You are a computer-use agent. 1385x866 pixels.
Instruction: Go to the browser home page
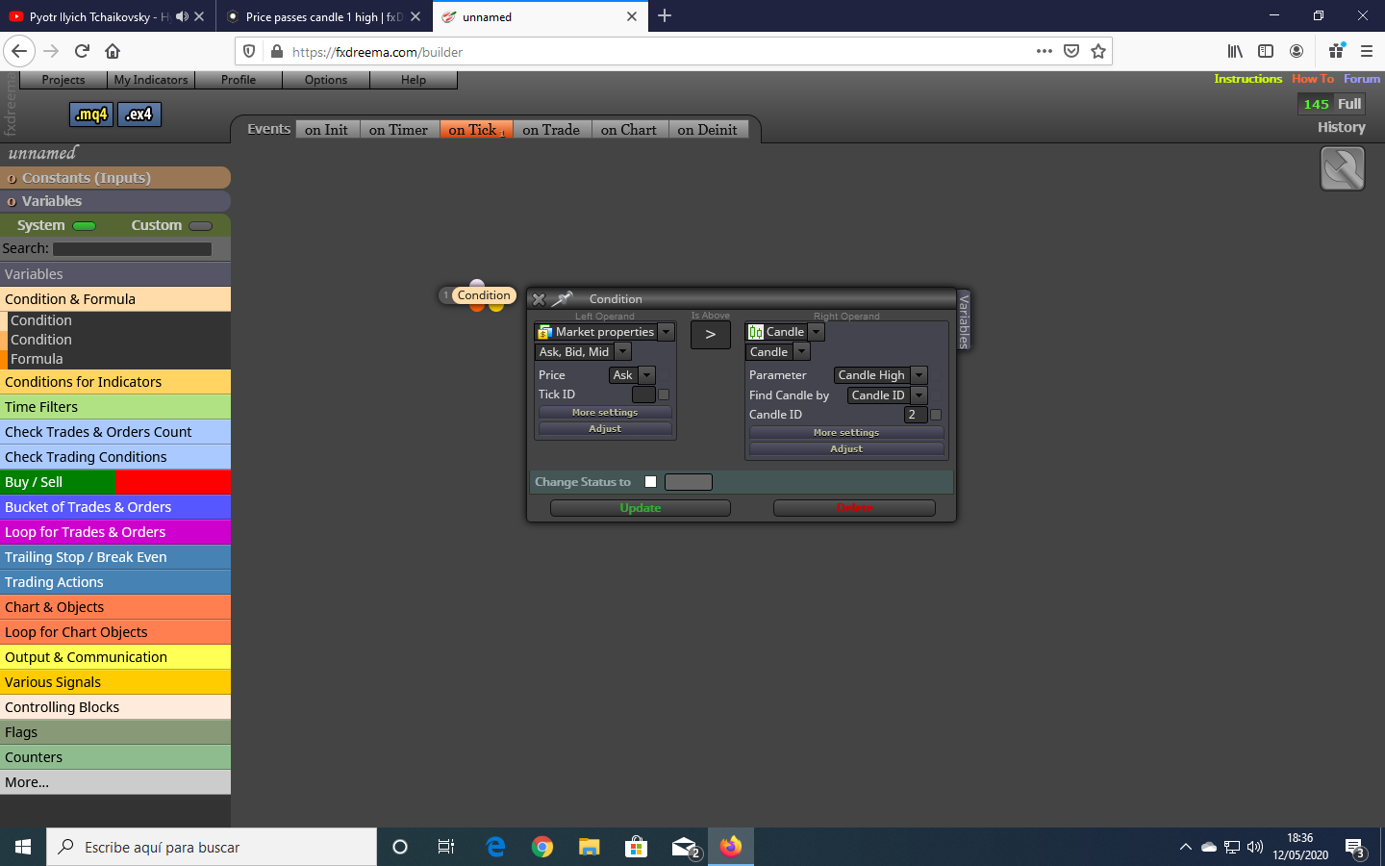[x=113, y=52]
